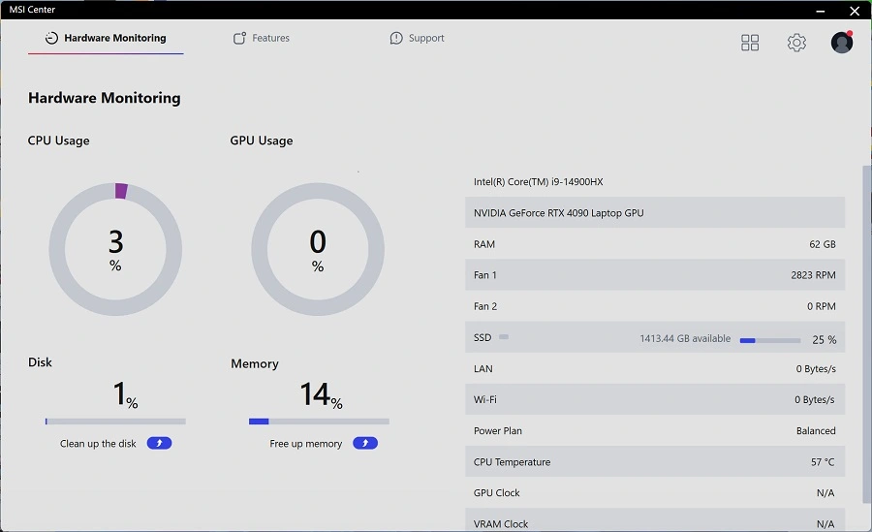The image size is (872, 532).
Task: Click the Memory usage progress bar
Action: click(x=319, y=422)
